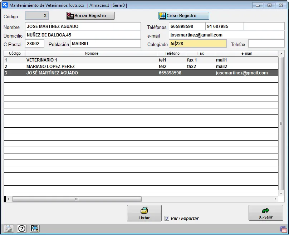The image size is (289, 235).
Task: Click the grid's horizontal scrollbar thumb
Action: (x=77, y=199)
